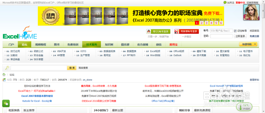Click the 经典畅销书 gold badge
Screen dimensions: 265x113
pyautogui.click(x=51, y=16)
